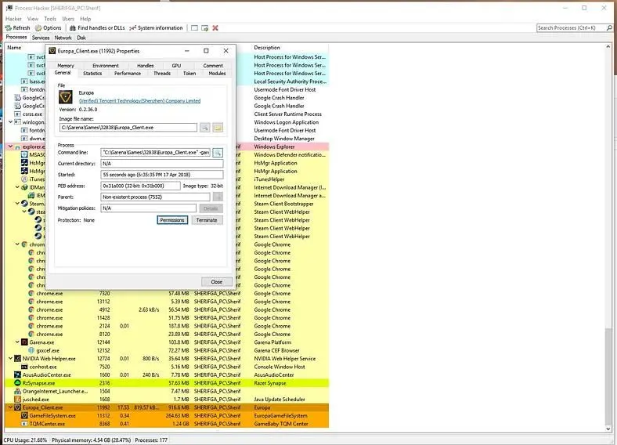This screenshot has height=445, width=617.
Task: Switch to the Services tab
Action: [x=41, y=38]
